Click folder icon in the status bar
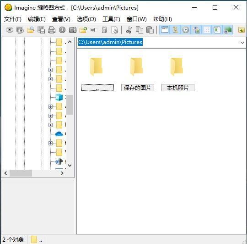 (34, 239)
